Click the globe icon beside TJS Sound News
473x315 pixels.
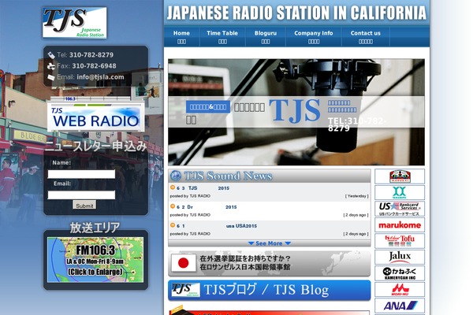coord(176,176)
